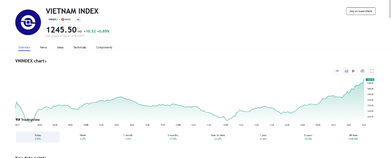Click the 1245.50 price label on chart axis
This screenshot has width=391, height=158.
click(x=369, y=80)
